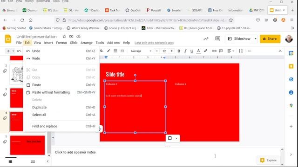Open the Add-ons menu
Image resolution: width=298 pixels, height=167 pixels.
[113, 43]
